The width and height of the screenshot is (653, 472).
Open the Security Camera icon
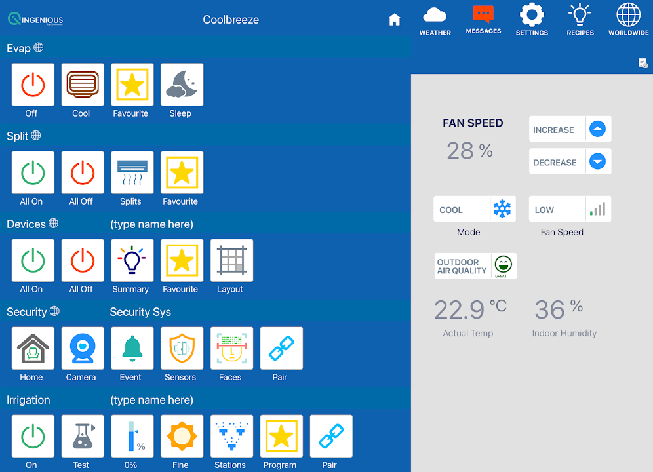pyautogui.click(x=83, y=348)
